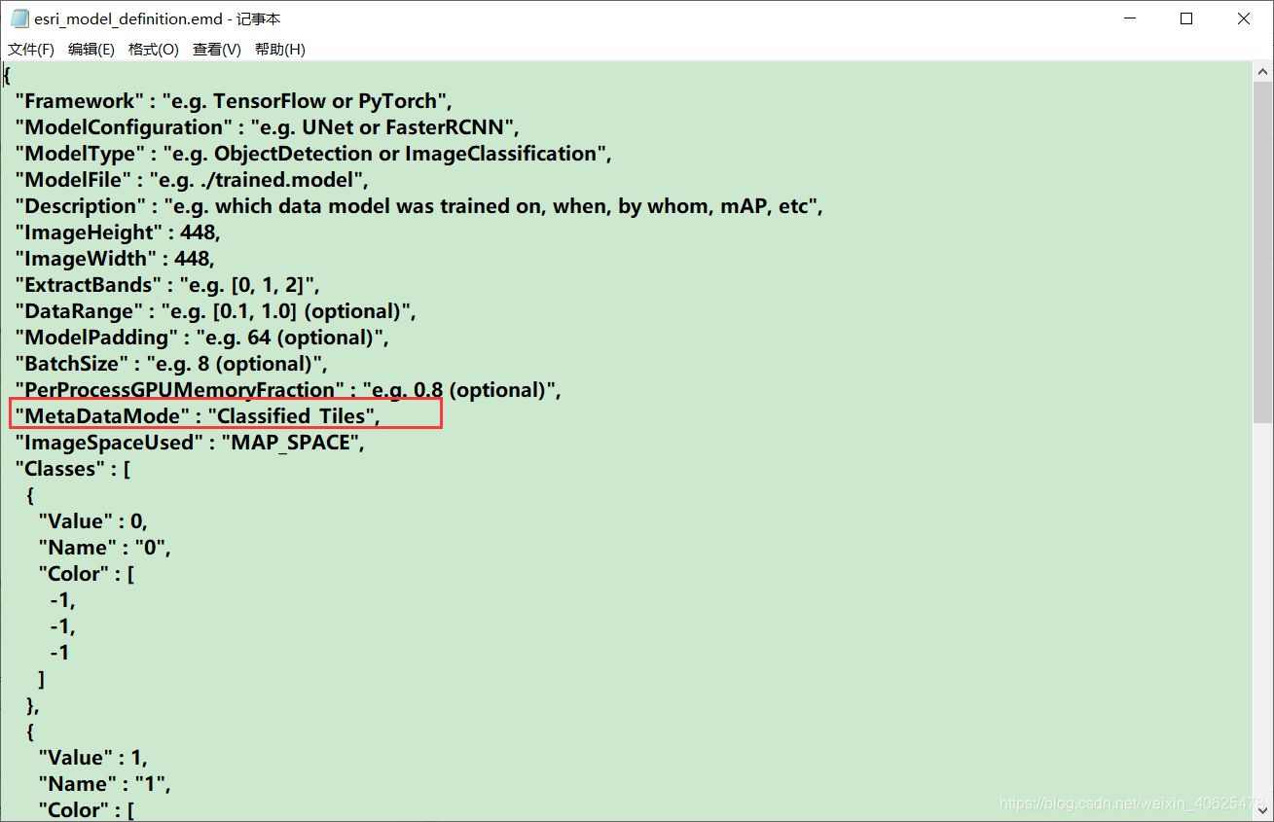Screen dimensions: 1274x822
Task: Open the 格式(O) menu
Action: tap(154, 50)
